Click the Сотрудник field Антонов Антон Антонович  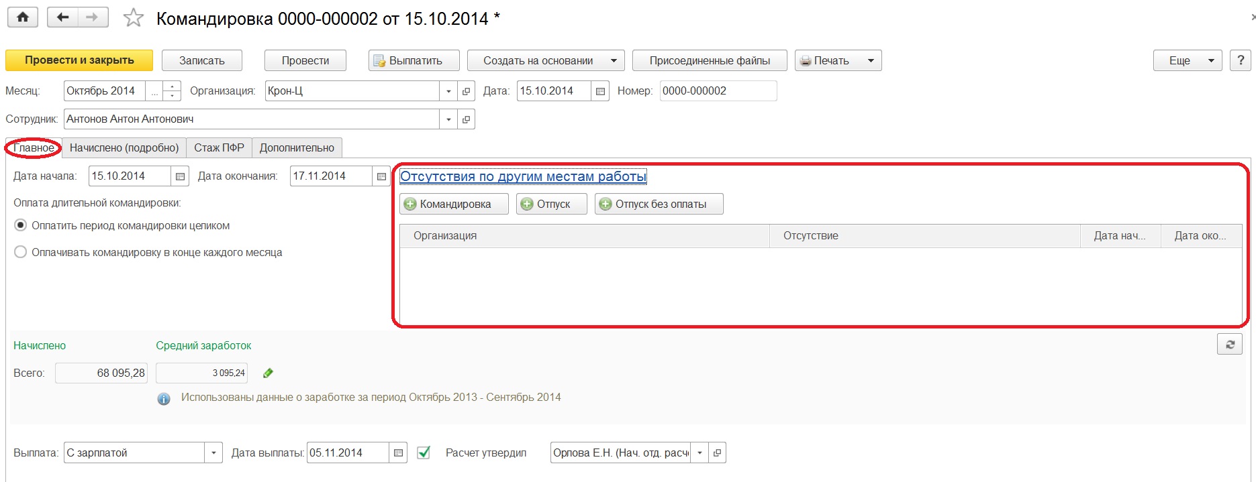[252, 119]
